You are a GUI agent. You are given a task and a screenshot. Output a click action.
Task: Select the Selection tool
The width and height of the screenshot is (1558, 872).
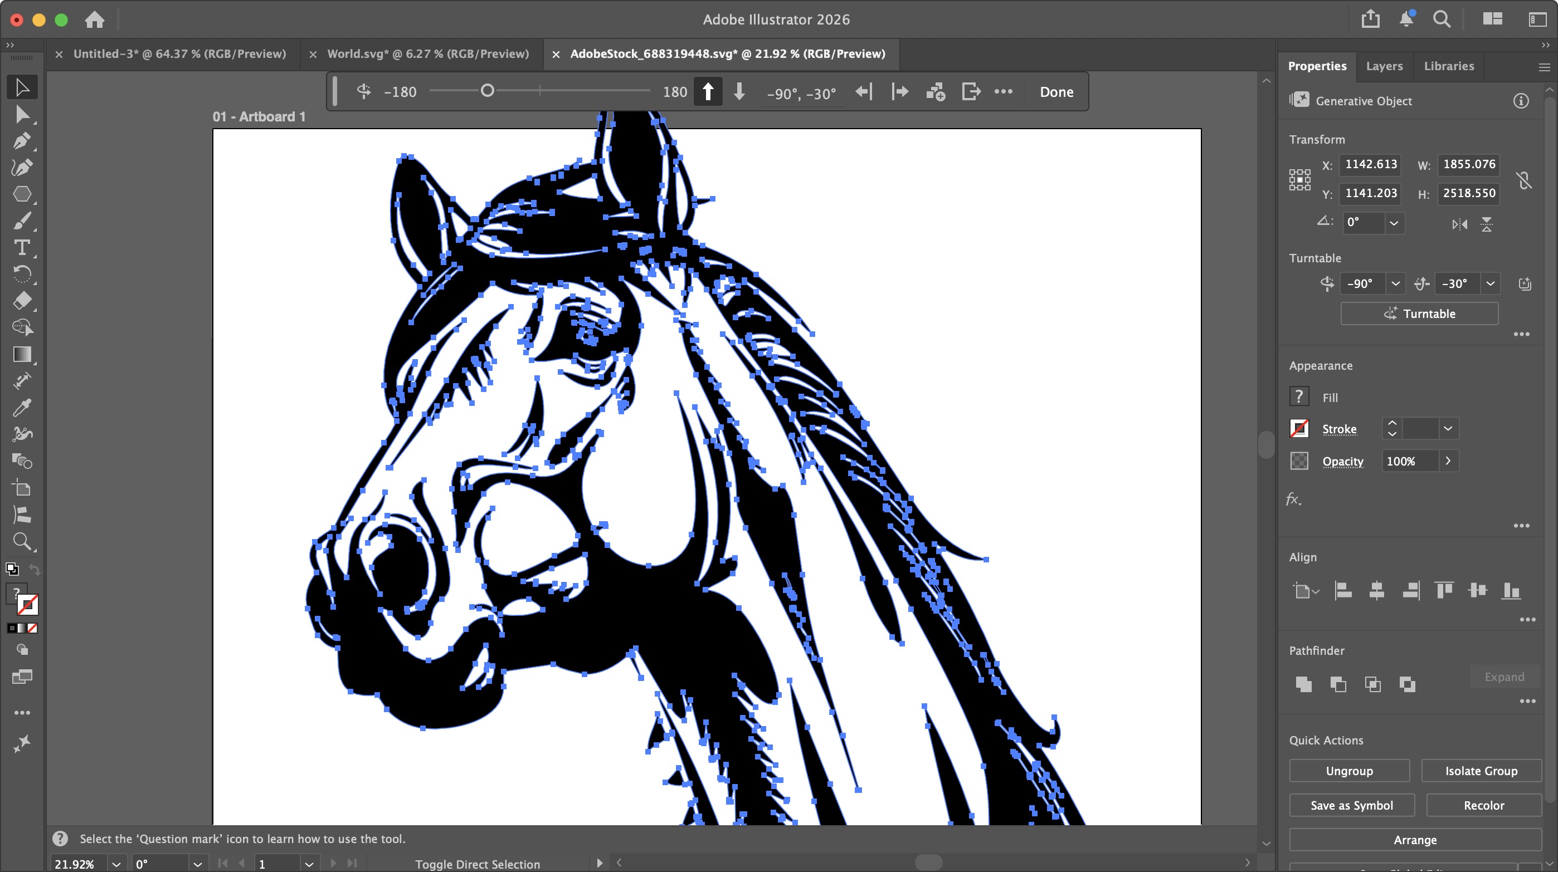click(22, 87)
